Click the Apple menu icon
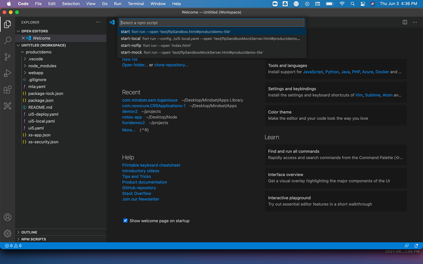This screenshot has height=264, width=423. point(9,4)
